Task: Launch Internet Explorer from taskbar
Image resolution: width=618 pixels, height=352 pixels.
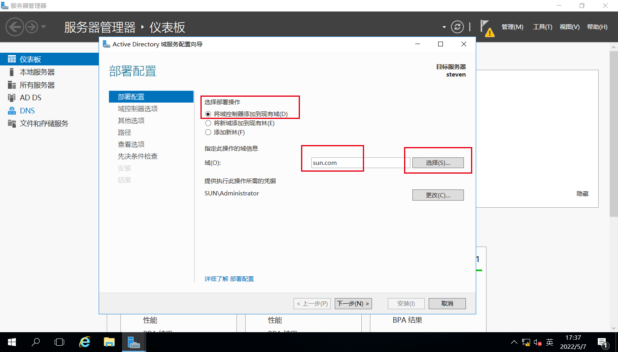Action: point(84,342)
